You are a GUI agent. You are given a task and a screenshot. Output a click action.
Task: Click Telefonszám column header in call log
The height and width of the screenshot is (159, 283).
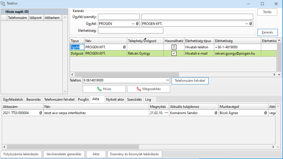pos(17,18)
